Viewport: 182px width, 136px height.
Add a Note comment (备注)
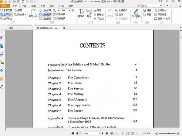(x=89, y=13)
